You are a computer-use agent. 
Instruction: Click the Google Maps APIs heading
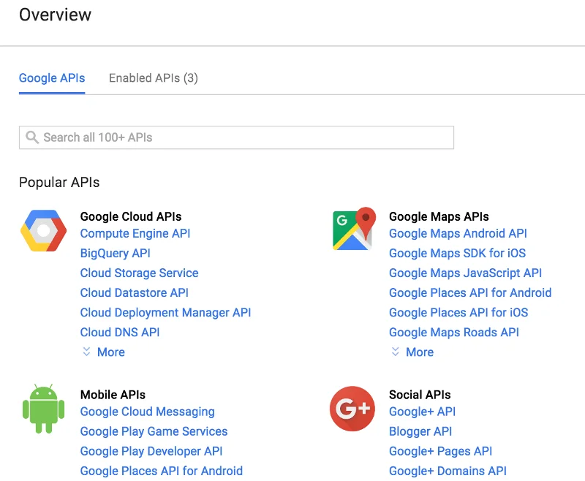pyautogui.click(x=439, y=216)
